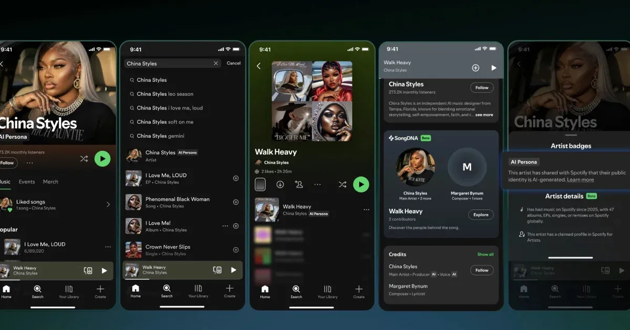This screenshot has width=630, height=330.
Task: Open Search on Walk Heavy playlist phone
Action: 296,291
